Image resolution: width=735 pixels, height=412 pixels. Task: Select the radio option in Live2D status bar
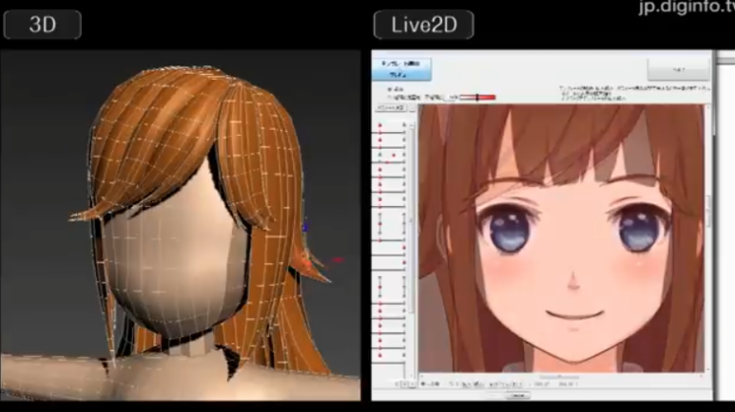point(423,384)
